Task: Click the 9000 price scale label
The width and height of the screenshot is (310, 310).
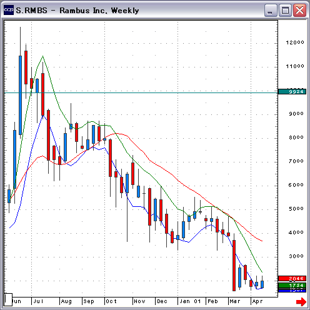Action: click(x=296, y=114)
